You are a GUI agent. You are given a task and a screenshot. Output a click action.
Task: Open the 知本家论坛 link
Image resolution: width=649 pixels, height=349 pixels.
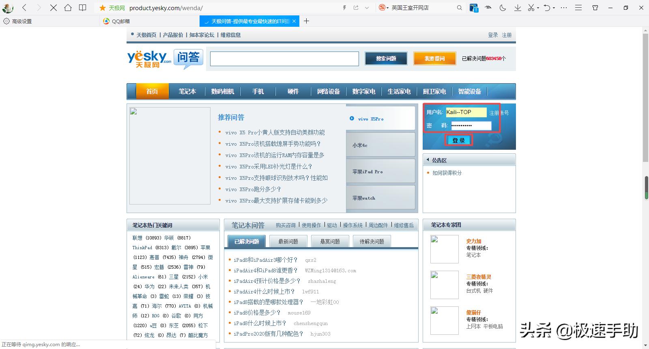click(202, 35)
